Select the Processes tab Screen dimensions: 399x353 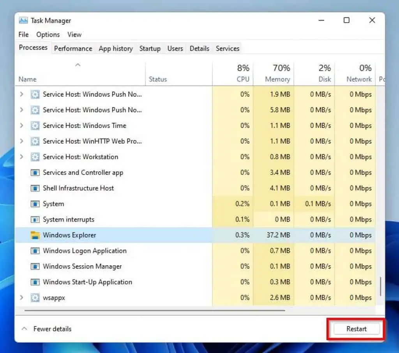[x=33, y=48]
